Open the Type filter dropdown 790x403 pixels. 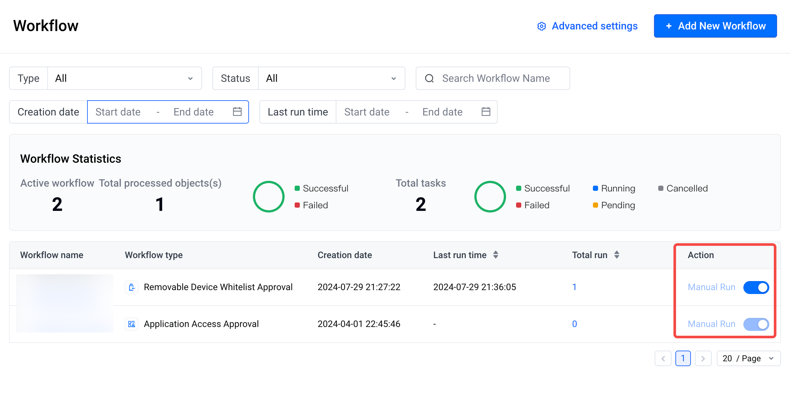click(125, 78)
